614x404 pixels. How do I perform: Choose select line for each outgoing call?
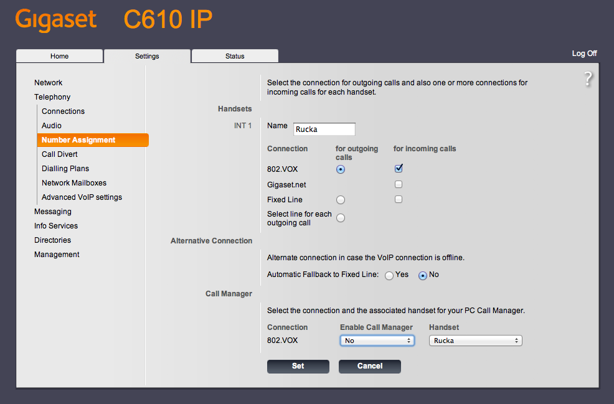point(341,218)
